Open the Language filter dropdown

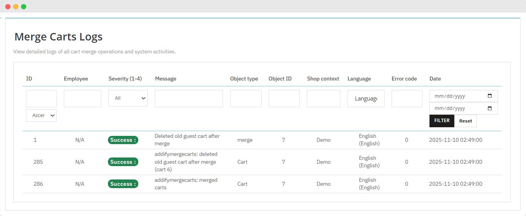[x=366, y=99]
